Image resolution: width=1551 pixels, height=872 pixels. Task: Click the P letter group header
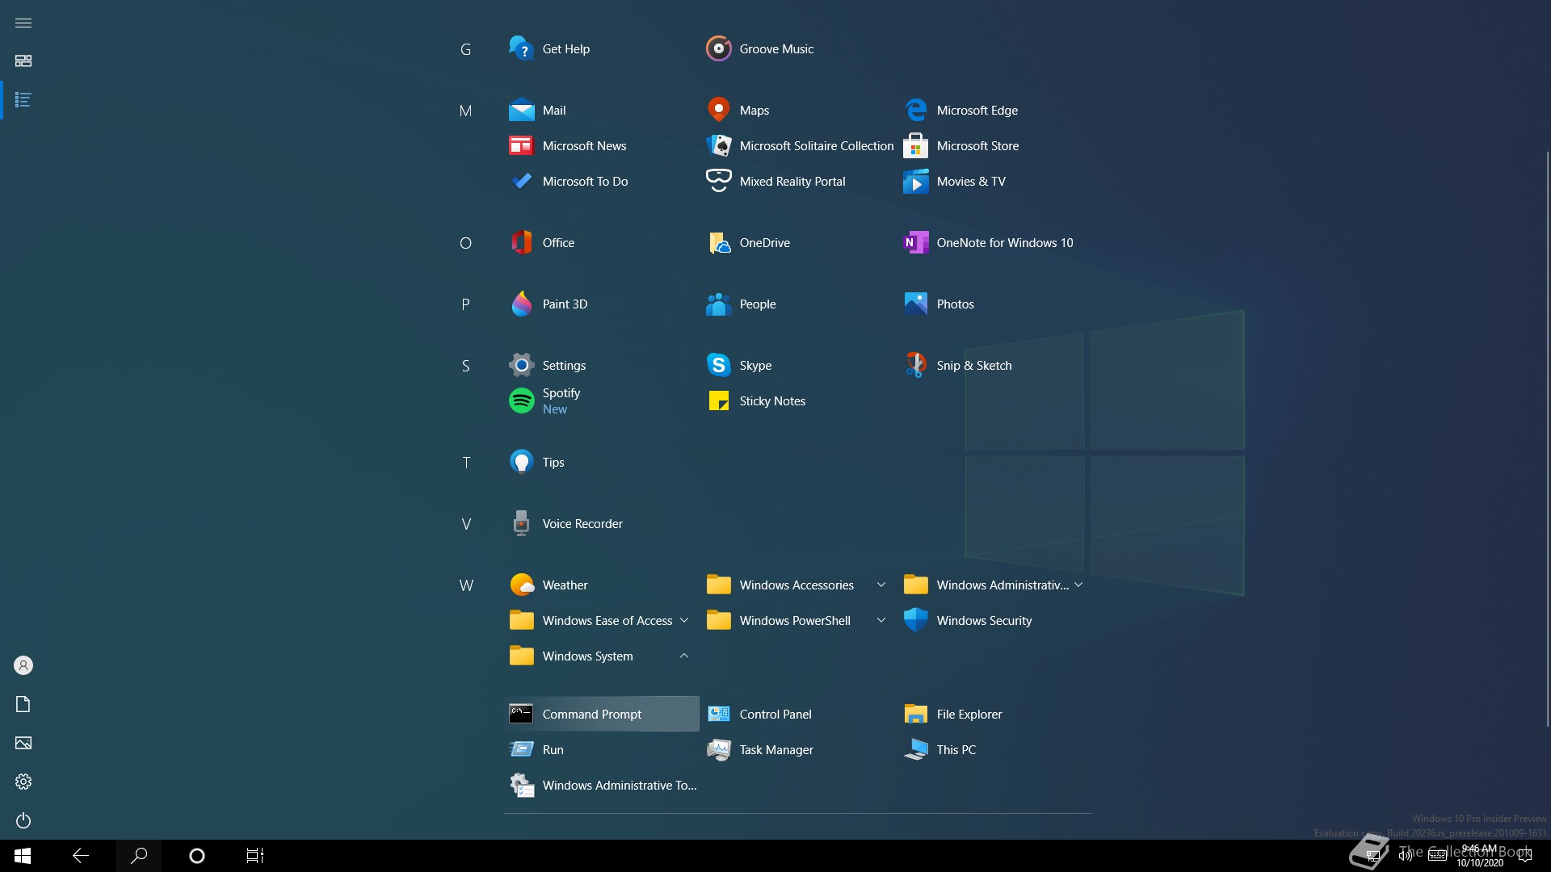tap(466, 304)
